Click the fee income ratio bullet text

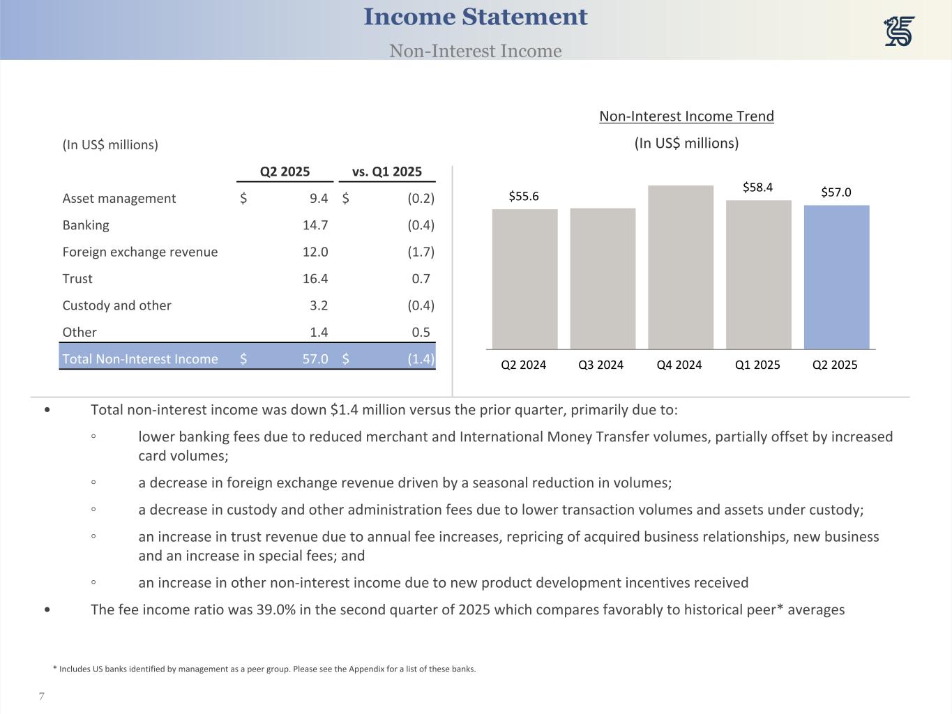point(467,609)
